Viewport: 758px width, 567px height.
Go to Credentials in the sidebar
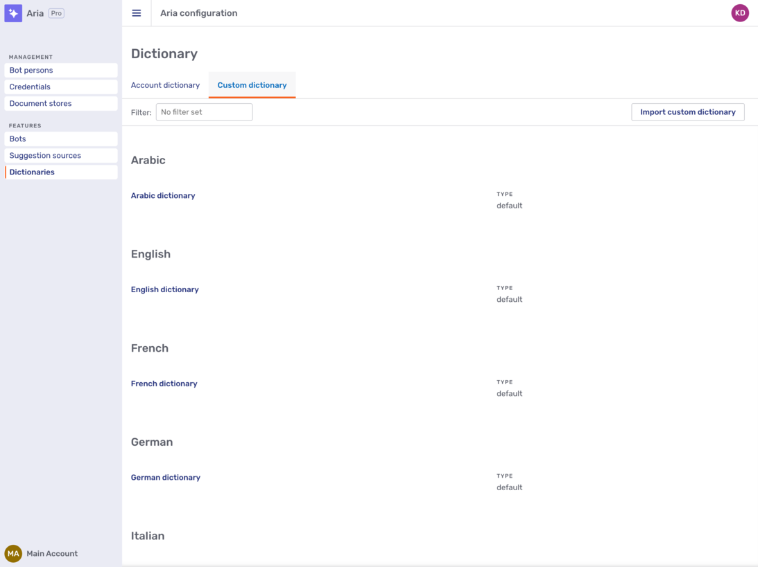point(61,87)
